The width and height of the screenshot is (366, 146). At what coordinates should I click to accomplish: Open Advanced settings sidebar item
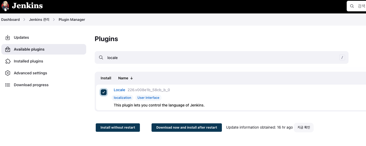click(x=44, y=73)
